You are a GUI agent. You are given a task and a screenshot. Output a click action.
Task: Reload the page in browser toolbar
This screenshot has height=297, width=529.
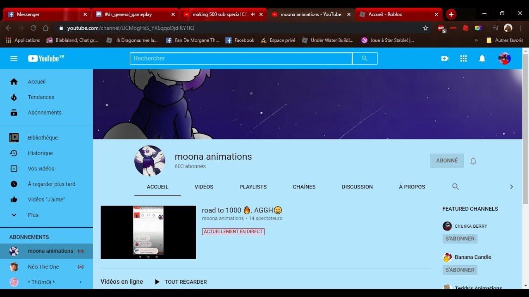[x=33, y=28]
